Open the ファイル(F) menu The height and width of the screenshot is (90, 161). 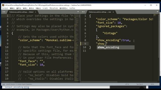point(5,8)
